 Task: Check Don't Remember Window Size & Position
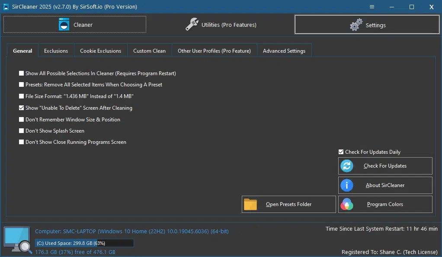pyautogui.click(x=22, y=120)
